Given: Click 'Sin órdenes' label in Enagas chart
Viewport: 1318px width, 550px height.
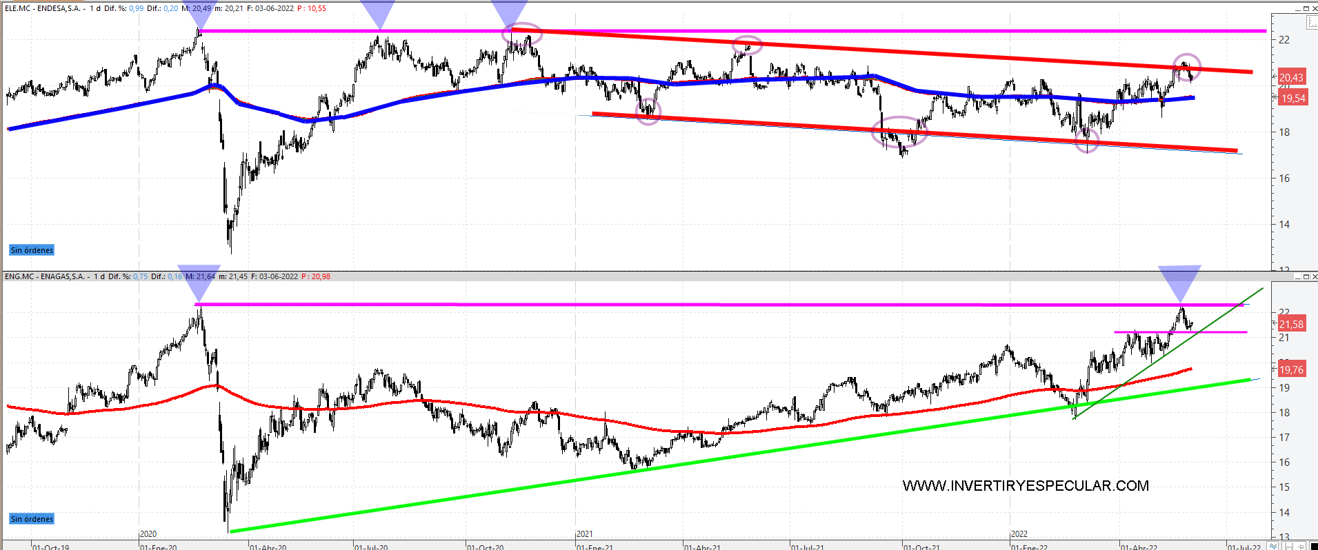Looking at the screenshot, I should point(32,519).
